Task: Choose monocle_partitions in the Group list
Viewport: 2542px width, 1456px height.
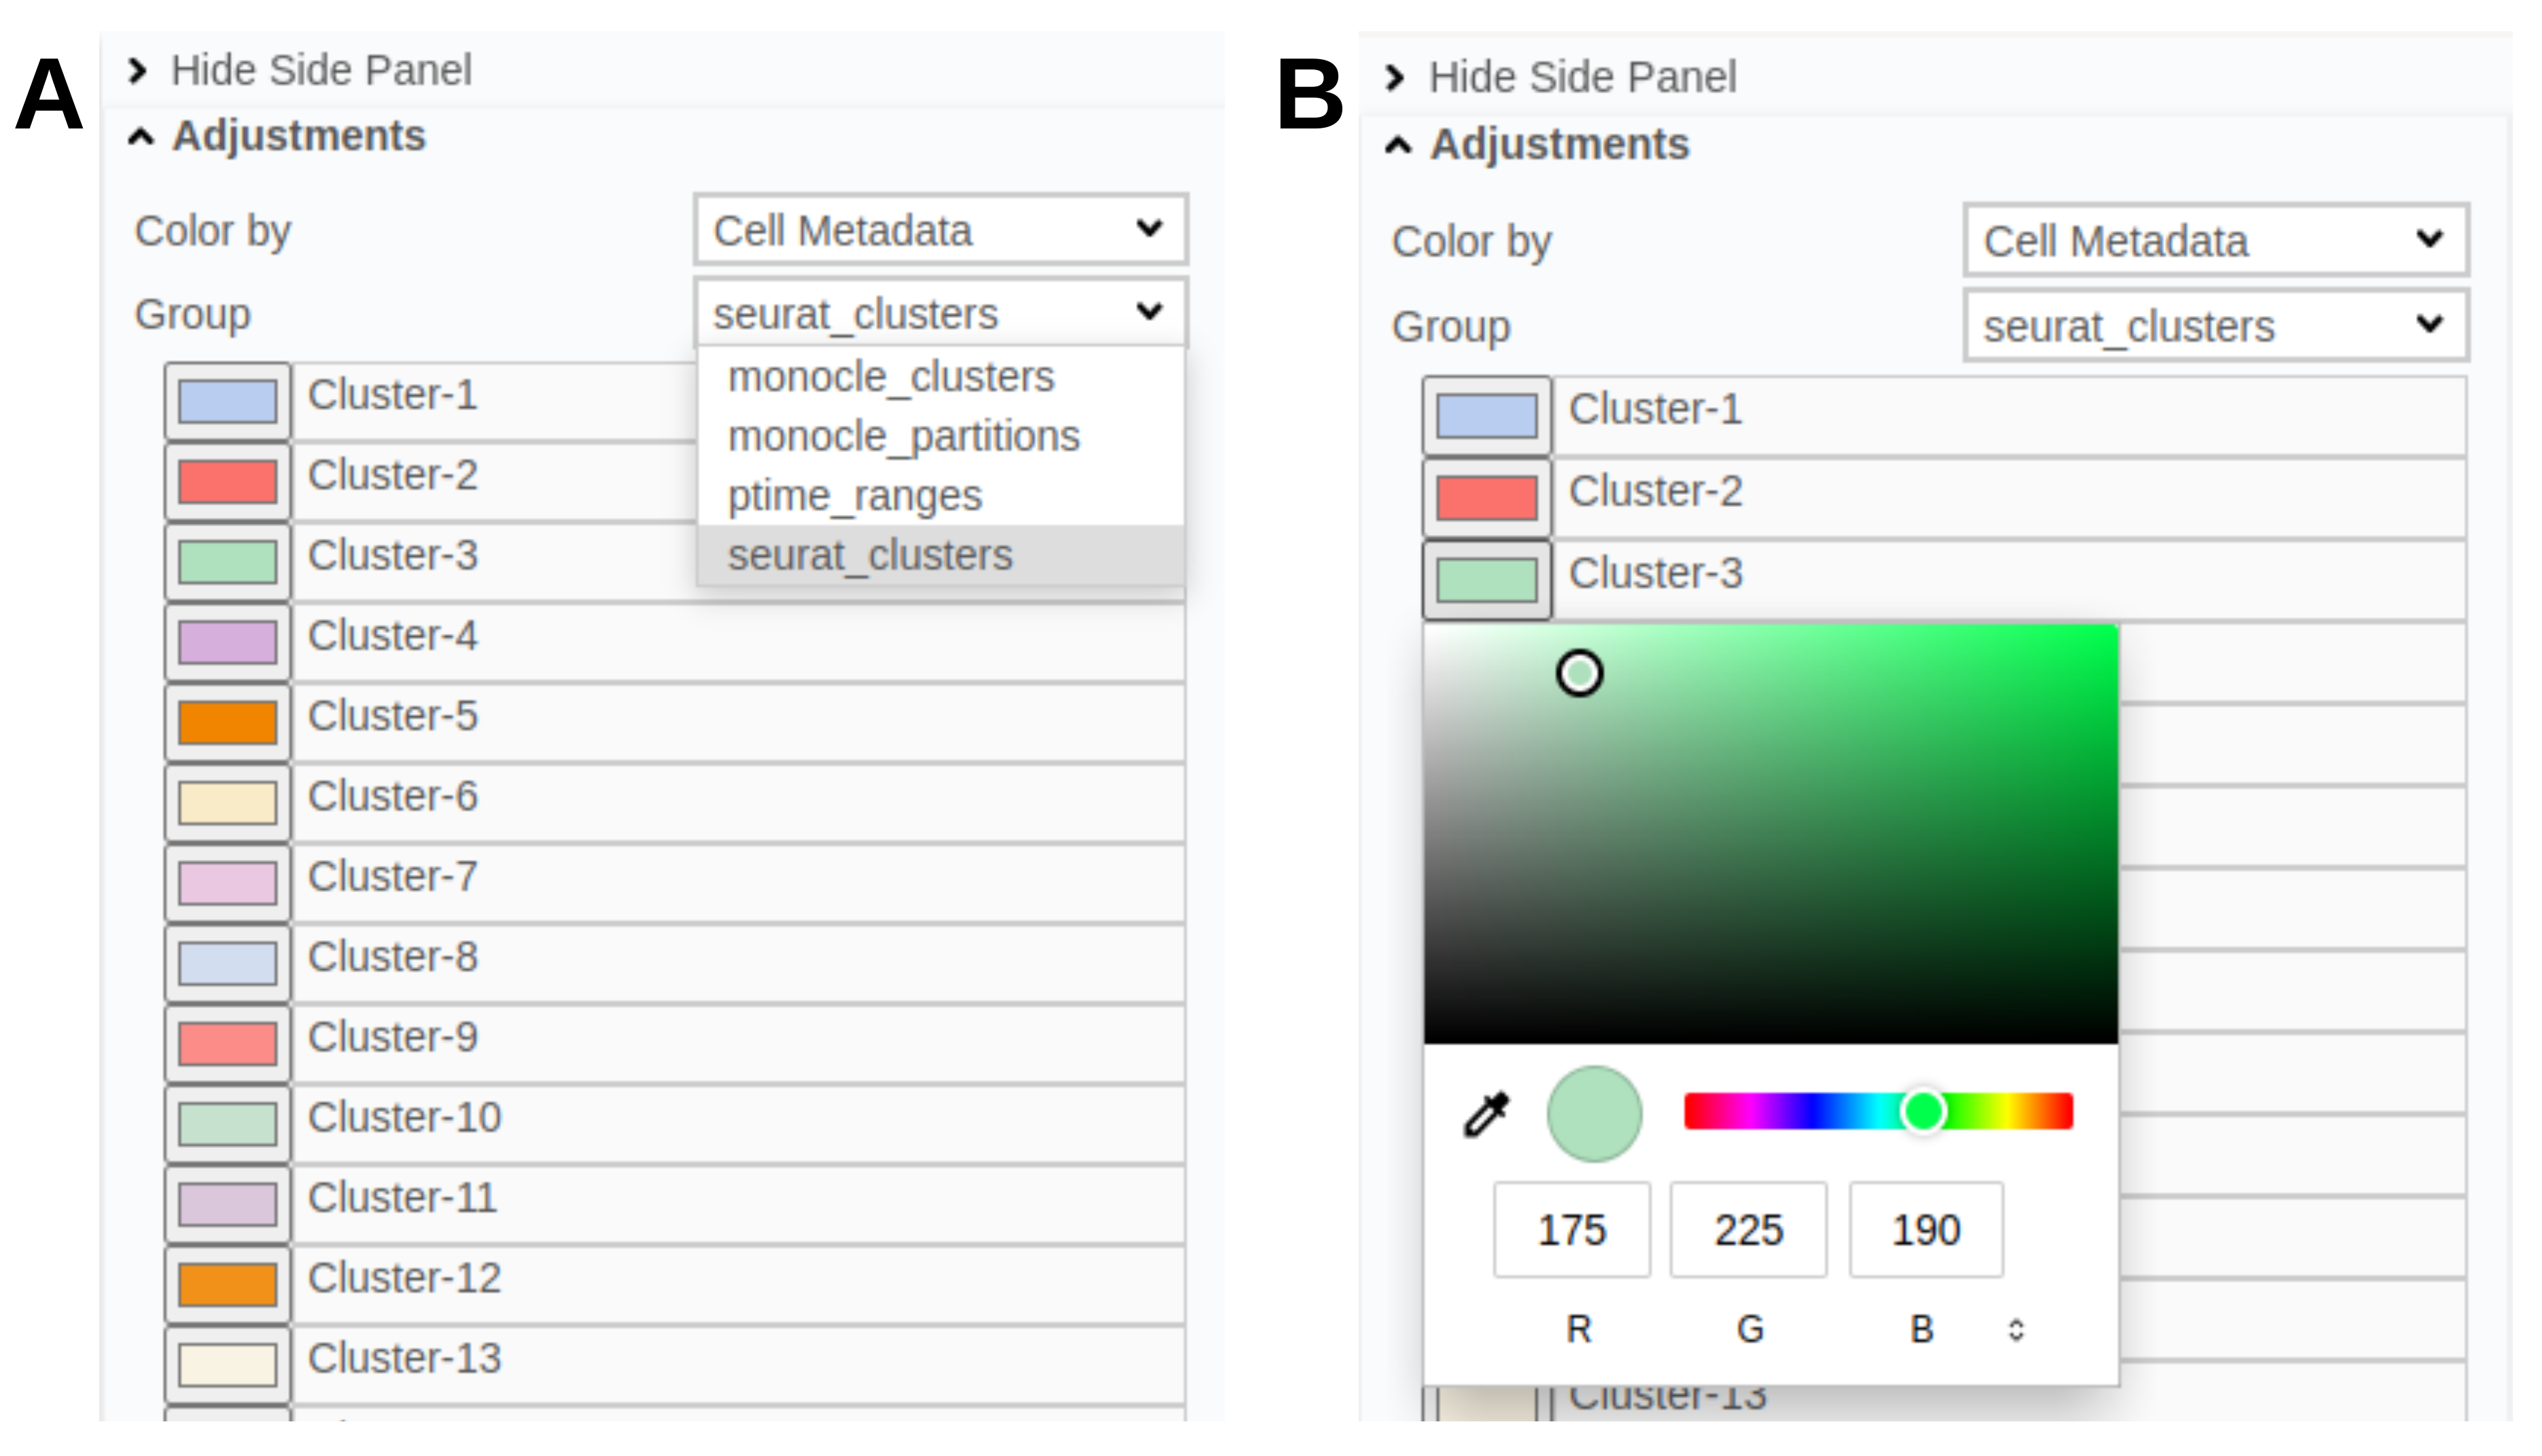Action: [904, 437]
